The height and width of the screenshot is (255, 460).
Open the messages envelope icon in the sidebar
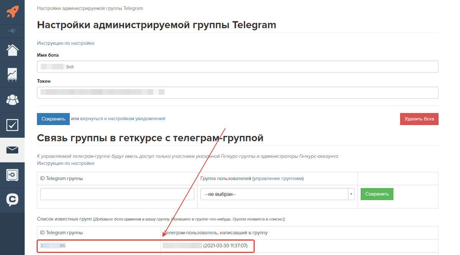12,150
